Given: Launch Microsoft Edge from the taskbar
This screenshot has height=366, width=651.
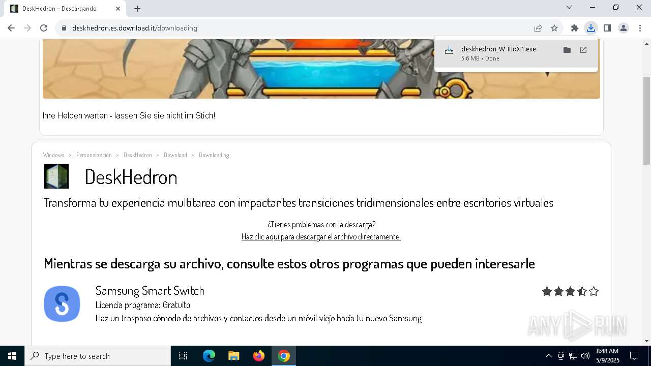Looking at the screenshot, I should coord(209,356).
